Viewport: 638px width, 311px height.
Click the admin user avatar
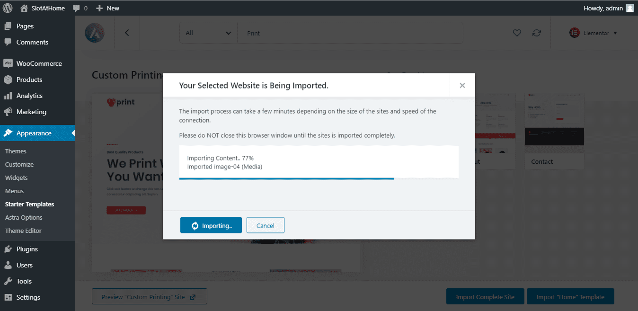629,8
